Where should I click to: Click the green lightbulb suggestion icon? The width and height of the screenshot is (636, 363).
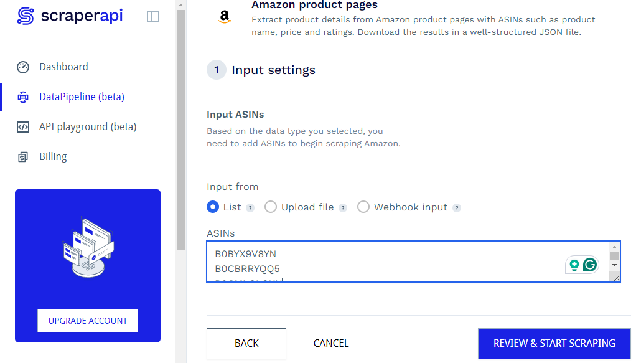pyautogui.click(x=574, y=265)
